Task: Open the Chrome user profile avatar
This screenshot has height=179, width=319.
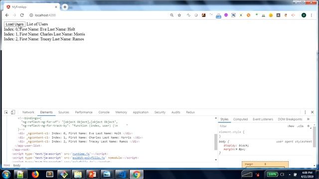Action: coord(304,15)
